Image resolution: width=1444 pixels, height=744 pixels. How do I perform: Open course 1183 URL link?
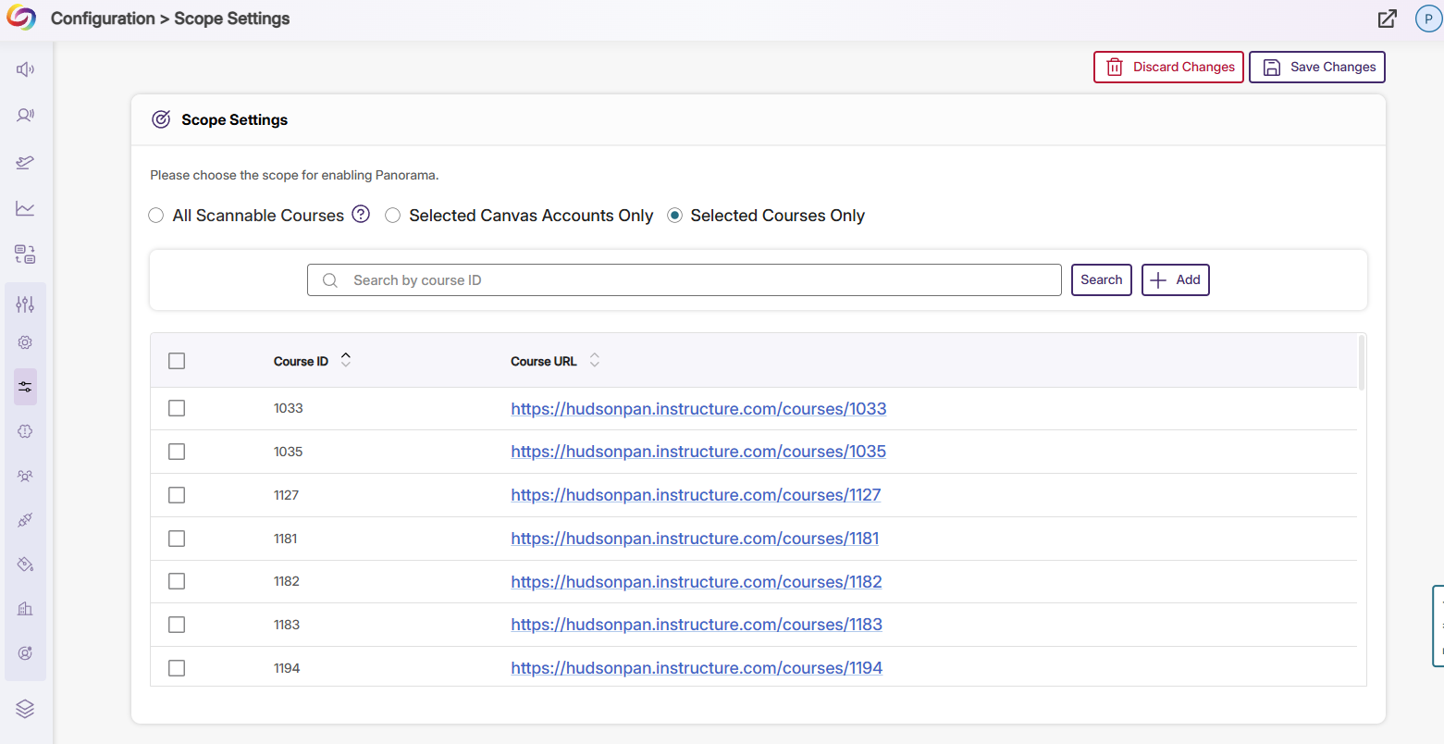tap(697, 625)
